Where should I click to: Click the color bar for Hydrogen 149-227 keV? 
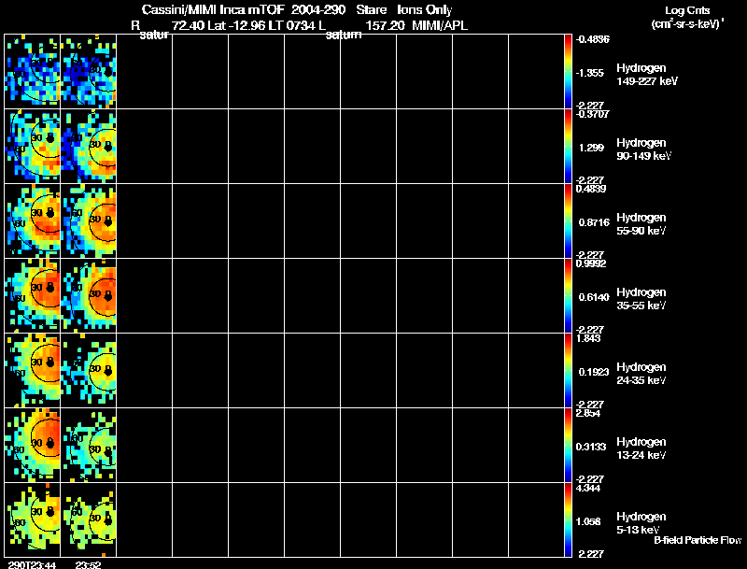pos(568,72)
